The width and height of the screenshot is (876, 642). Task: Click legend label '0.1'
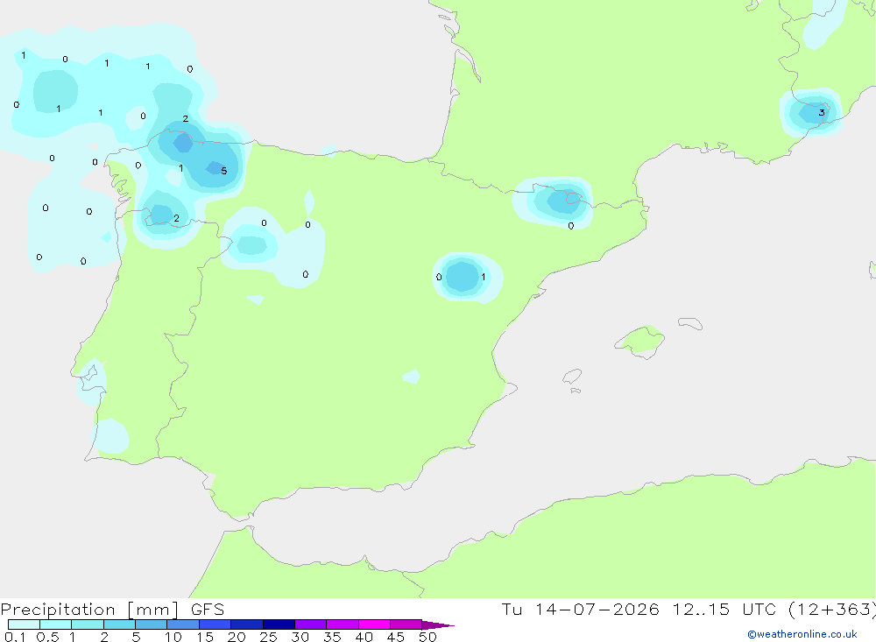tap(15, 637)
